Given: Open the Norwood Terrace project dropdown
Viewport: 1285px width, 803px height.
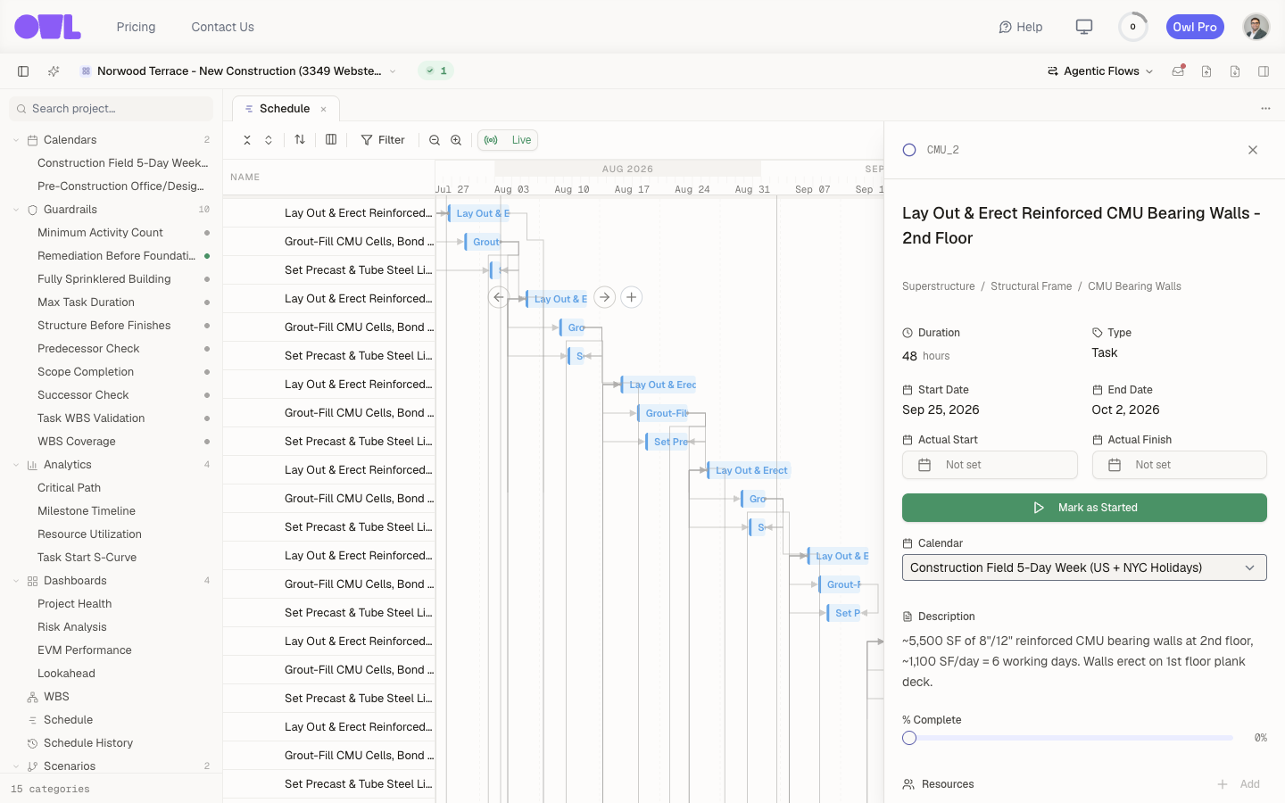Looking at the screenshot, I should tap(237, 71).
